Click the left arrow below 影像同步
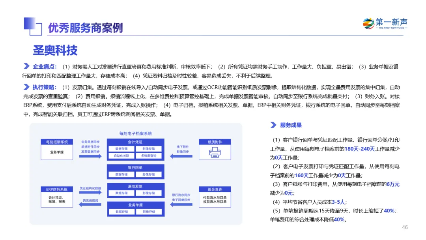The image size is (426, 240). coord(181,156)
